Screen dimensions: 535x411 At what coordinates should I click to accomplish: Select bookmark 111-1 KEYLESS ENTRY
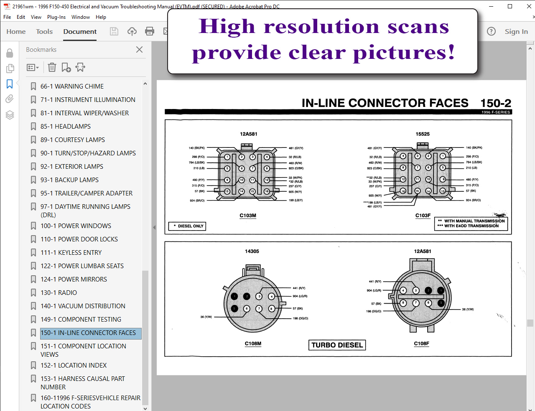click(x=71, y=252)
